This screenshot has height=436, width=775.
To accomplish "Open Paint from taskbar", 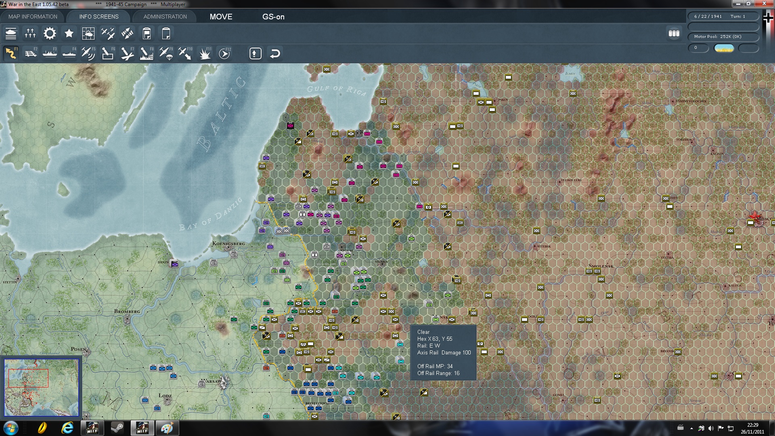I will point(167,428).
